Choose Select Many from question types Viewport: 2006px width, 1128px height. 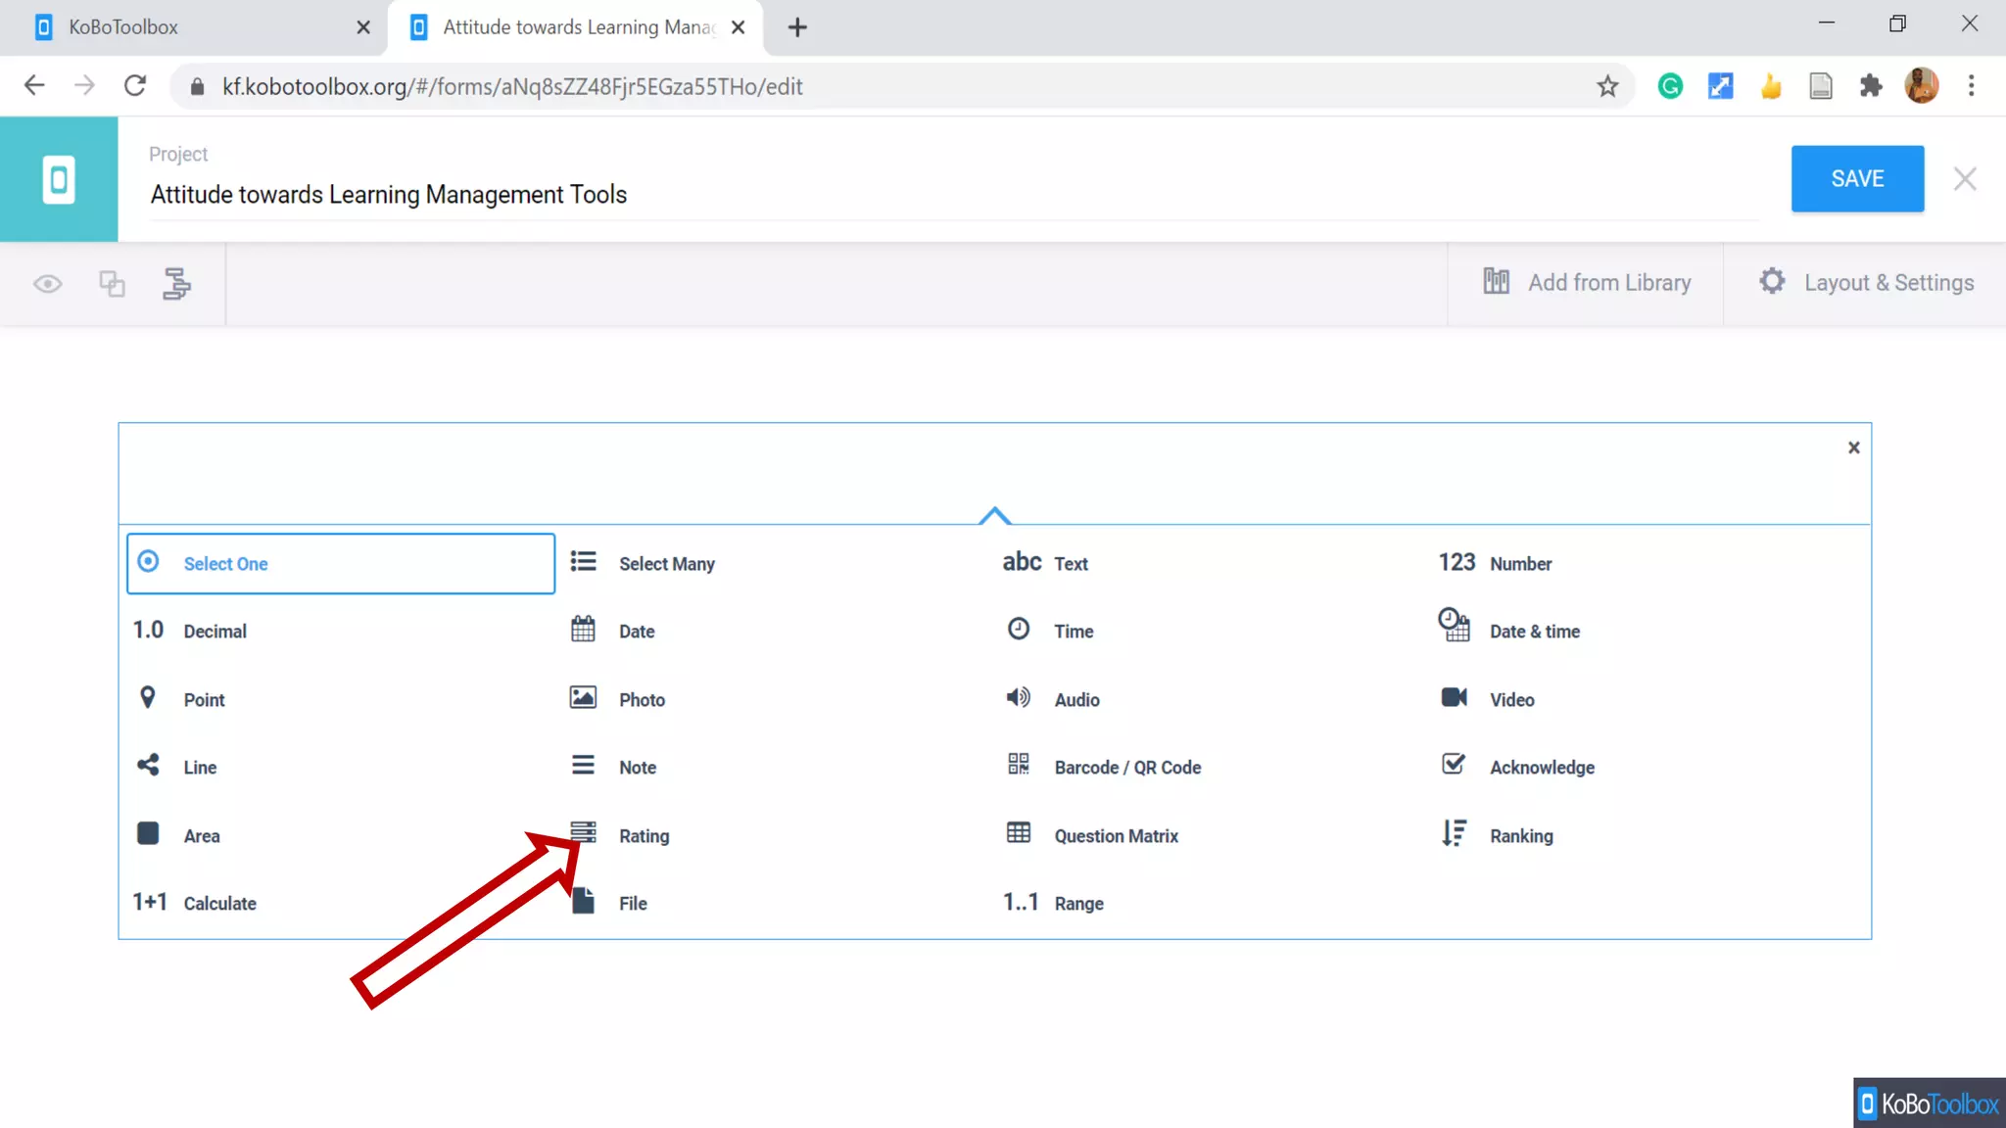tap(666, 564)
